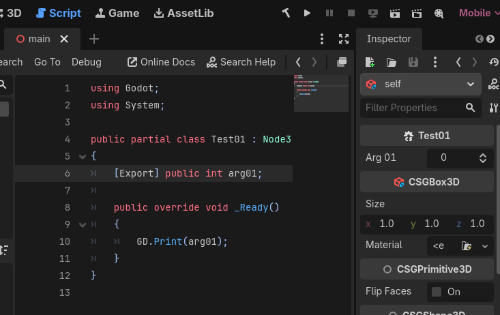Collapse the Test01 script section header
This screenshot has height=315, width=500.
[x=426, y=136]
